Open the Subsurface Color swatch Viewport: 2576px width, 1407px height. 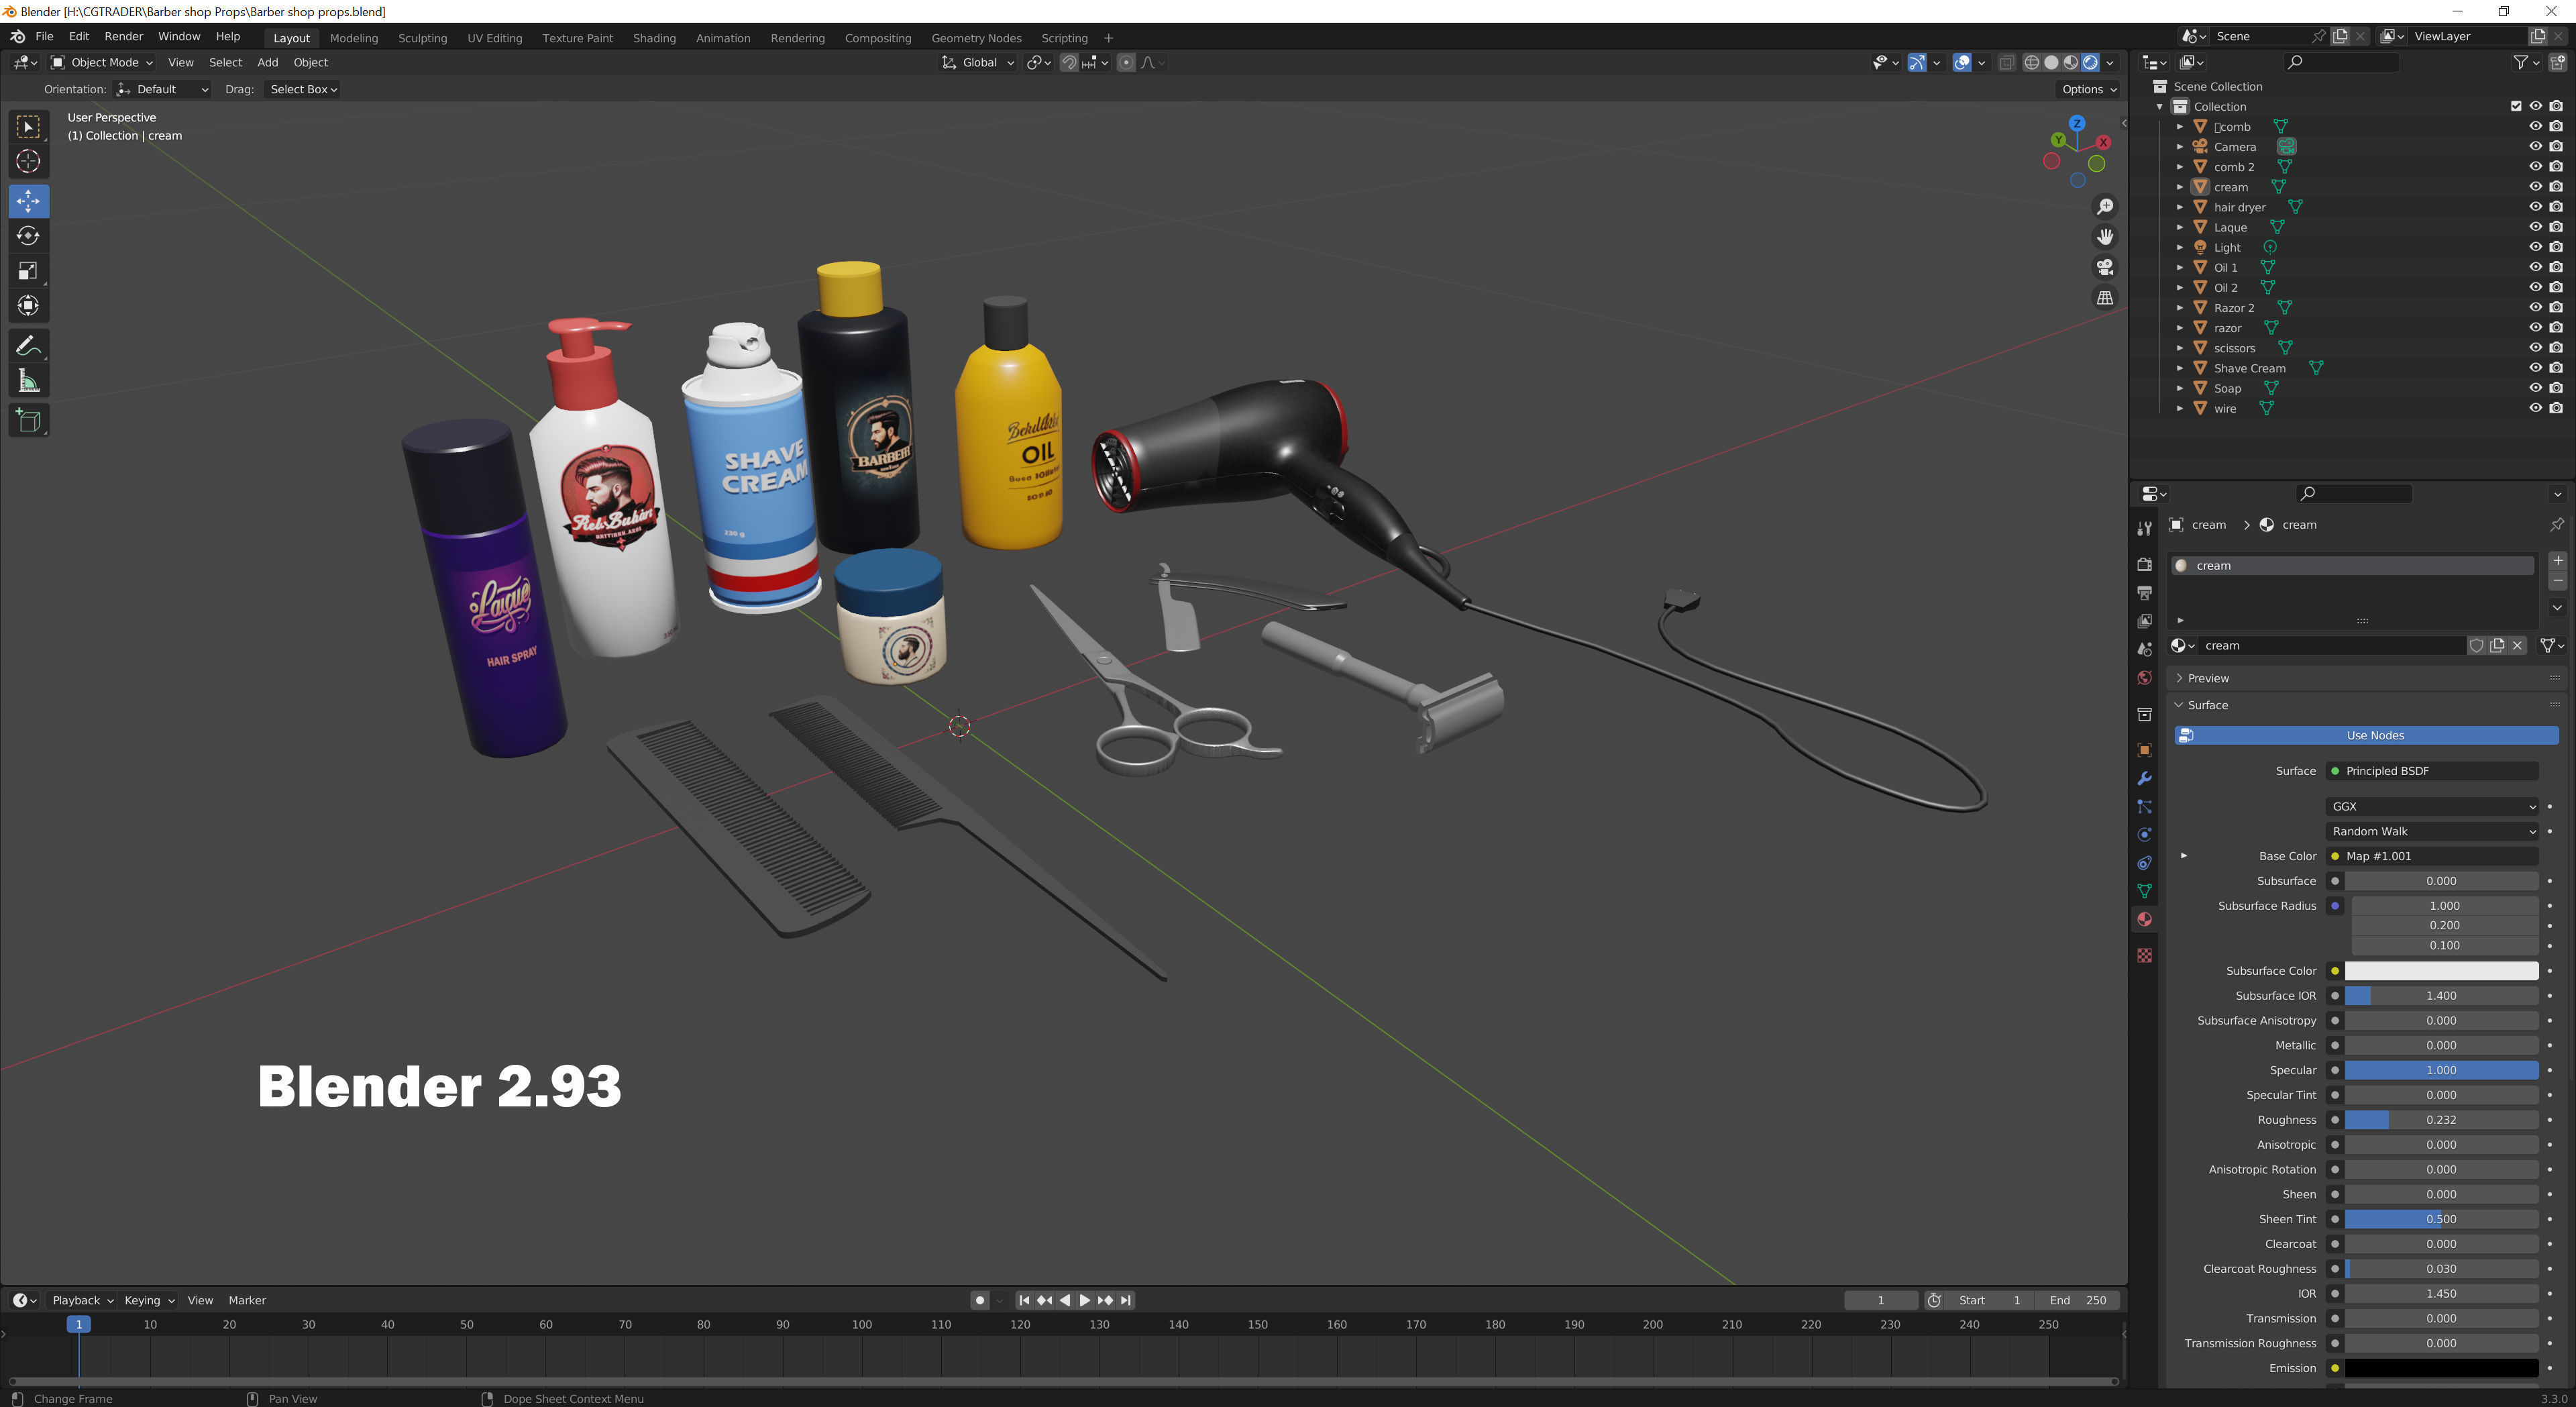(2441, 971)
